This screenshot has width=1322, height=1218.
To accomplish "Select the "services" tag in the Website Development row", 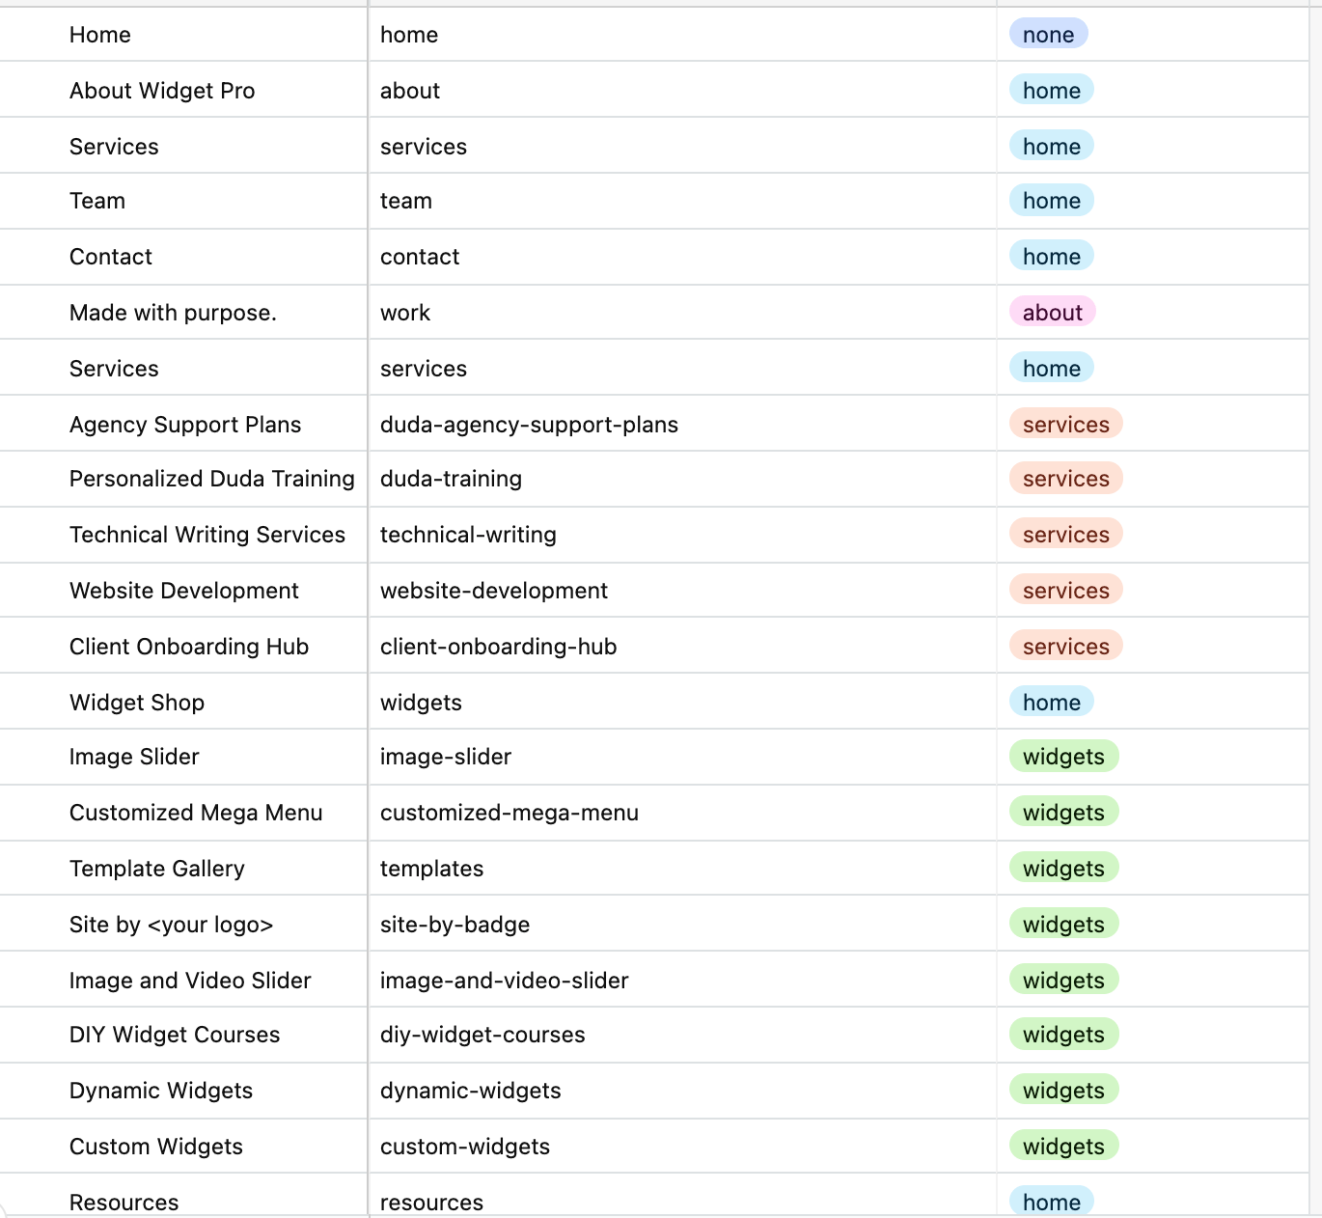I will tap(1065, 591).
